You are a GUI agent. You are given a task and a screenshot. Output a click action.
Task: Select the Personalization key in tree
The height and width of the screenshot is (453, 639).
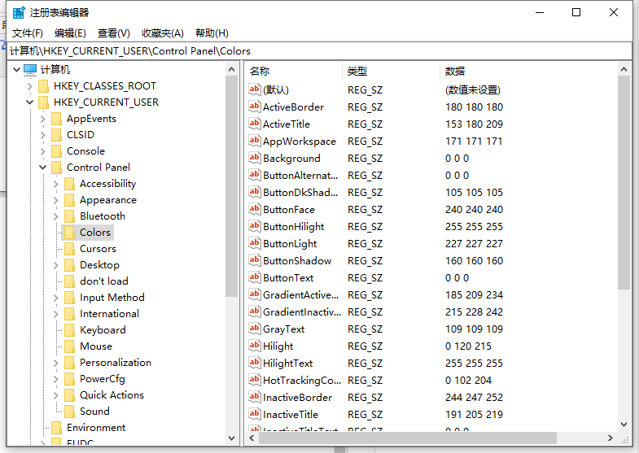[115, 363]
